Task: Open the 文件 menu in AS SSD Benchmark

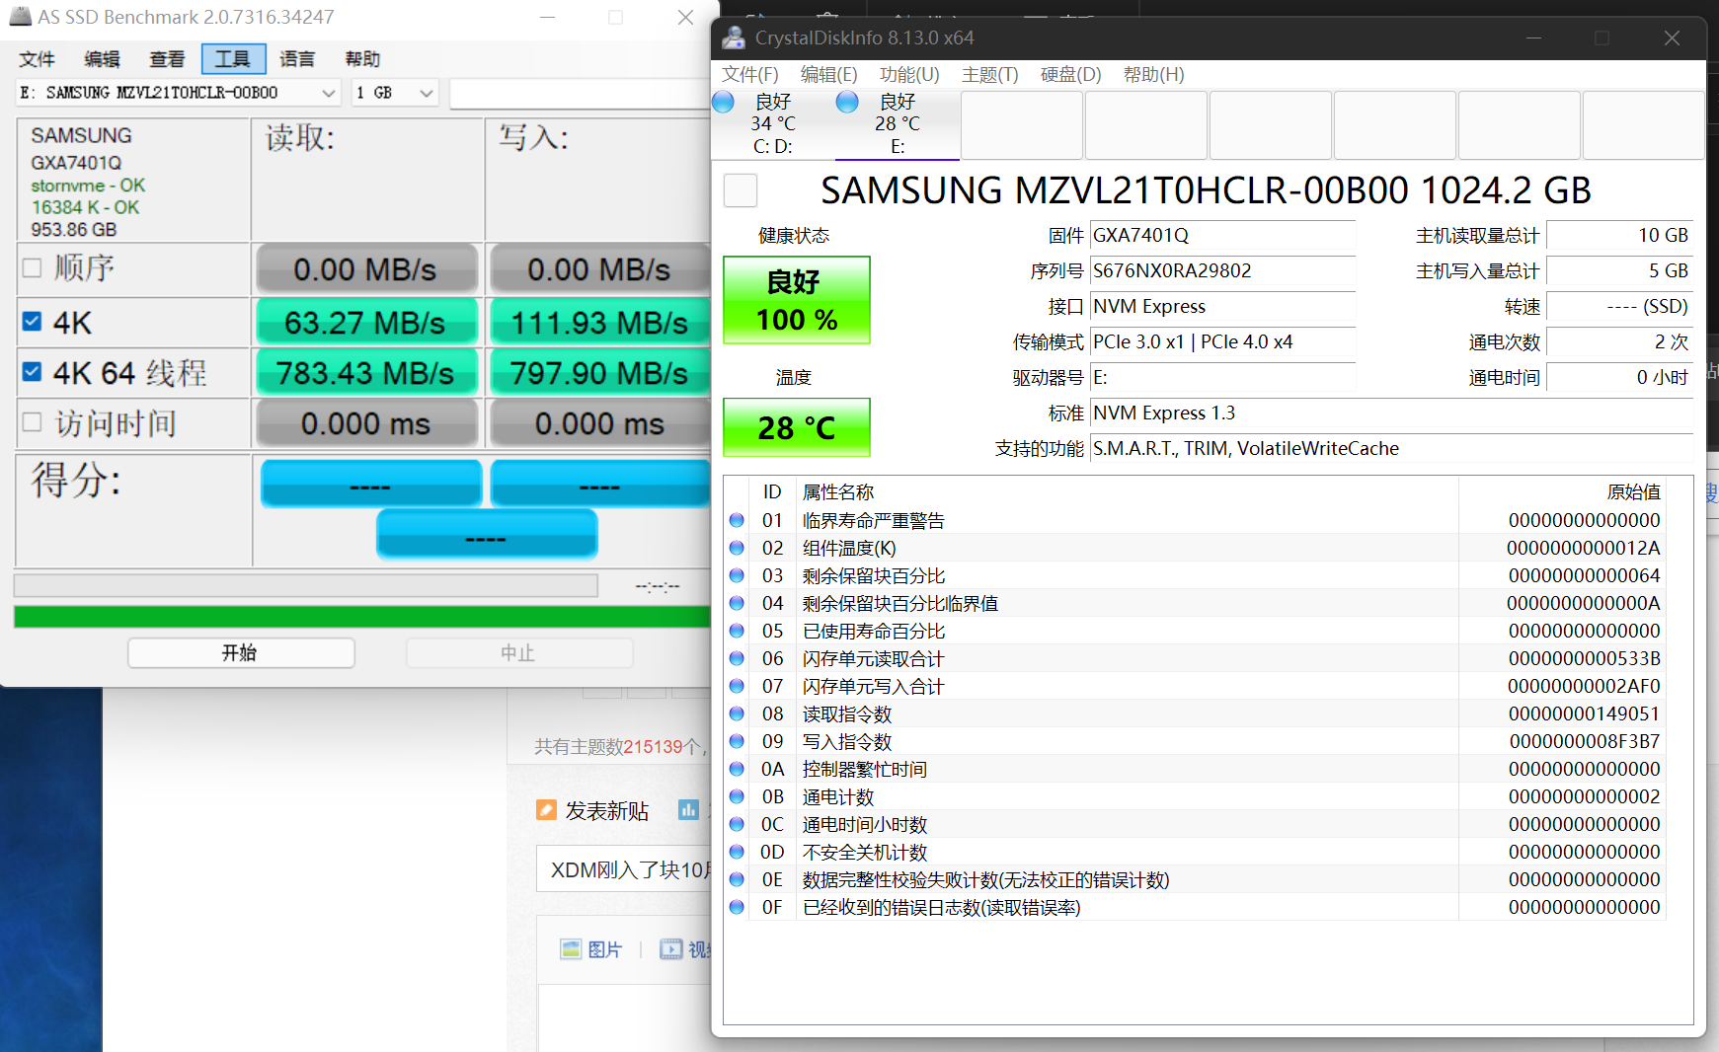Action: [37, 59]
